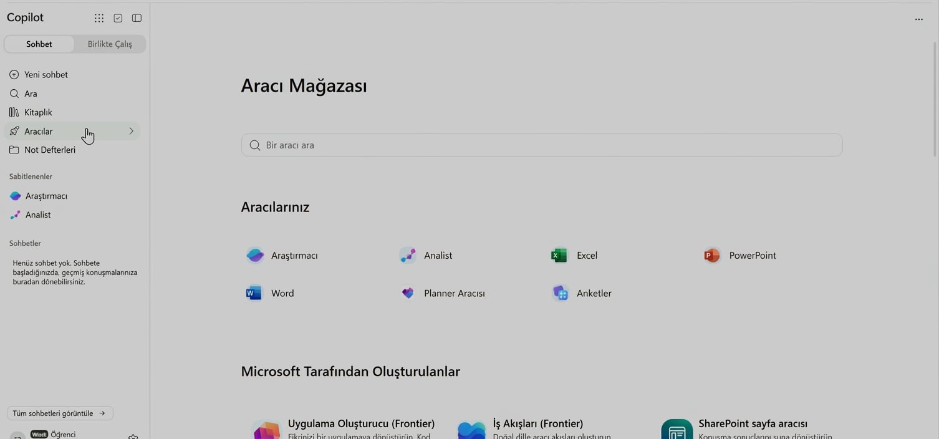Click the Sabitlenenler section label
The height and width of the screenshot is (439, 939).
point(31,176)
